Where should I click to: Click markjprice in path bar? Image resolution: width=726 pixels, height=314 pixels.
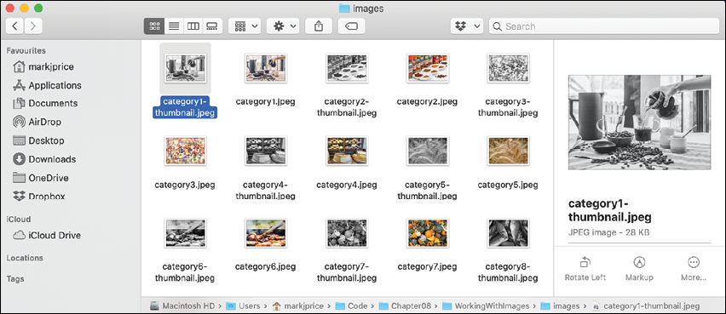[297, 305]
